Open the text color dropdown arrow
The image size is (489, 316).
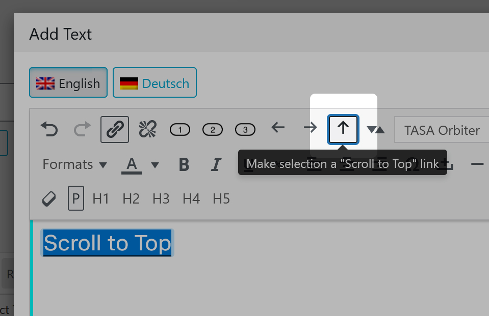tap(156, 164)
